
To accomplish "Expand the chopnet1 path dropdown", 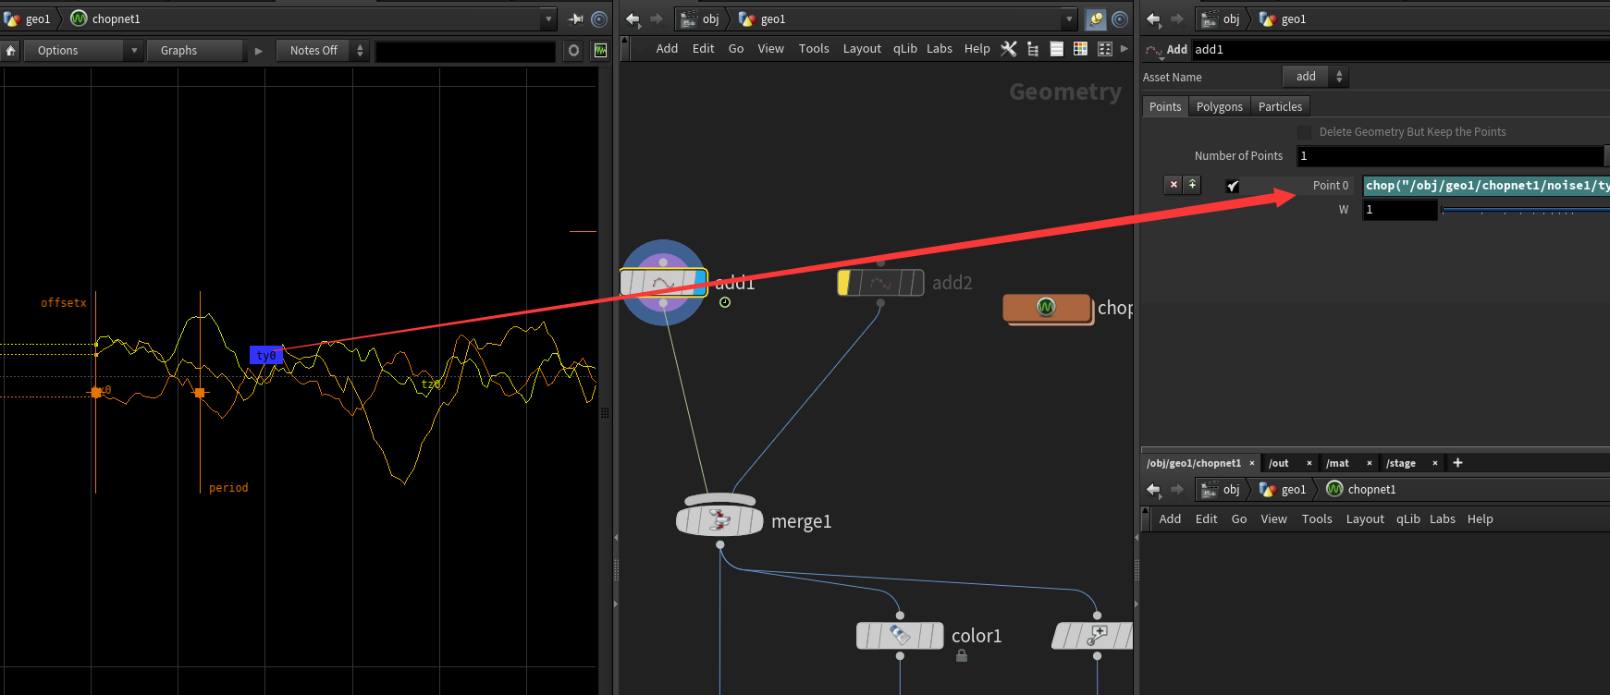I will [548, 18].
